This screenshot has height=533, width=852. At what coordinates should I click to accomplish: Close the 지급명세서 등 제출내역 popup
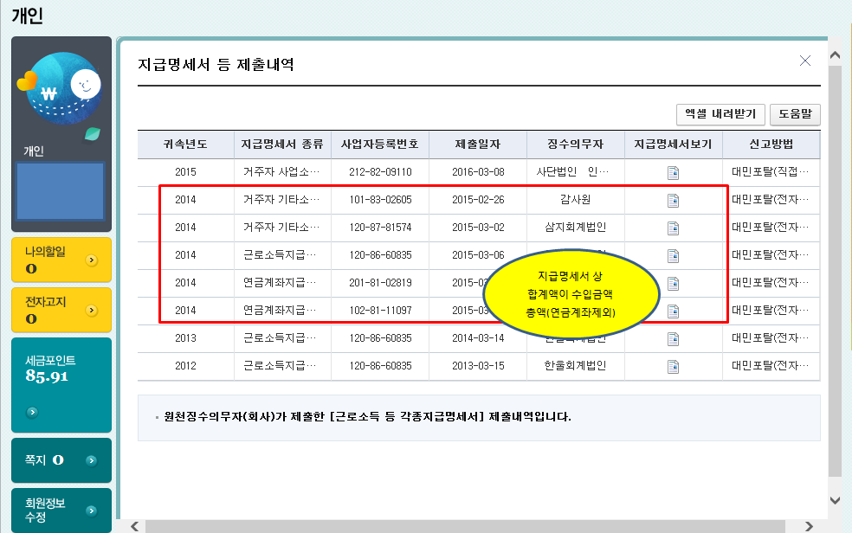[804, 61]
